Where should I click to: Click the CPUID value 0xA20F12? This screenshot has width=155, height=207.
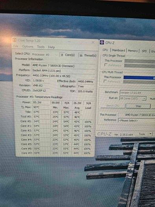(41, 90)
